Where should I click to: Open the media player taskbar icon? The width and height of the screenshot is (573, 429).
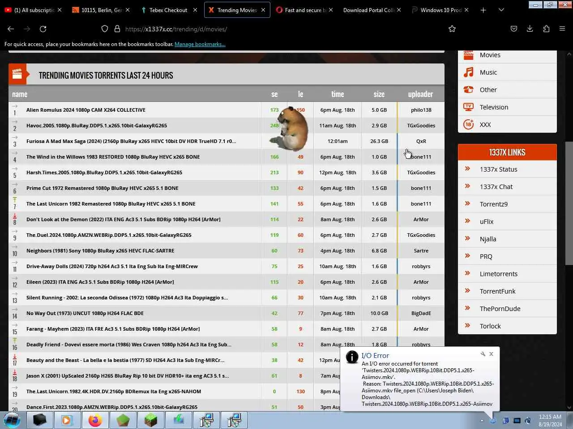(x=67, y=420)
